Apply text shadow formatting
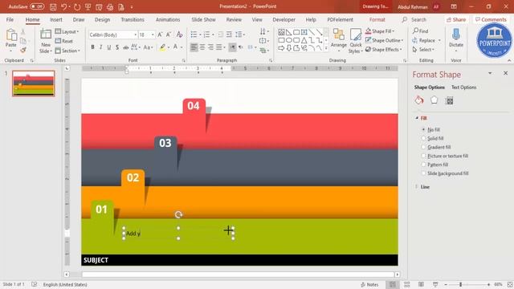Image resolution: width=514 pixels, height=289 pixels. pyautogui.click(x=117, y=47)
